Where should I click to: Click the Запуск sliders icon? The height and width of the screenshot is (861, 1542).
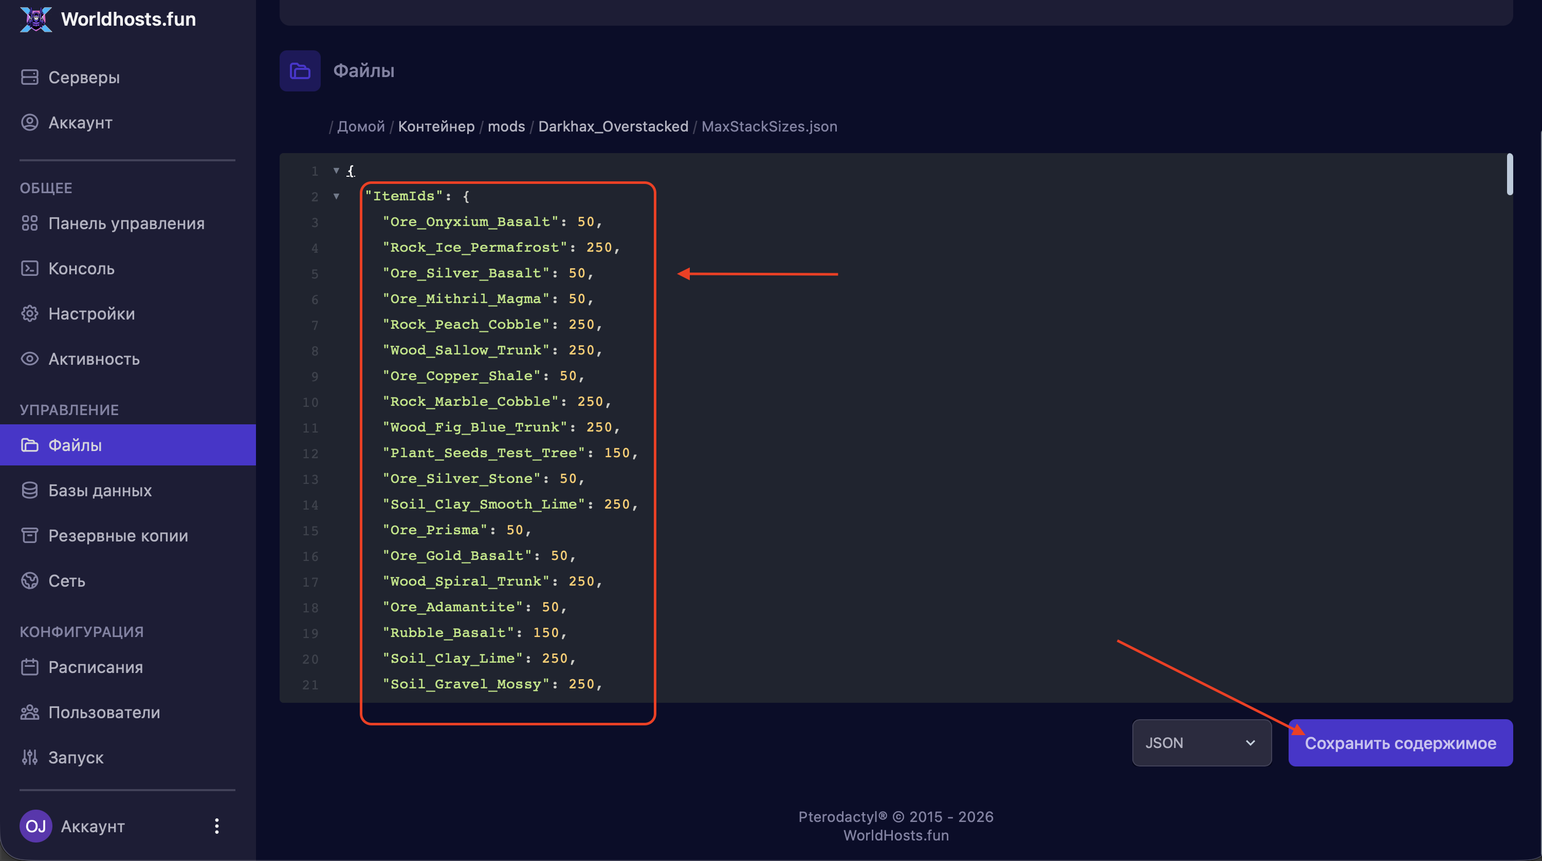point(29,757)
